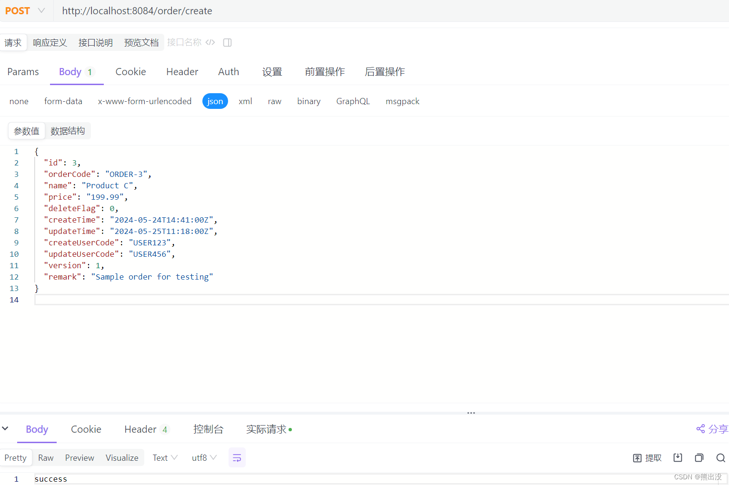Click empty line 14 in JSON editor
Image resolution: width=729 pixels, height=485 pixels.
click(x=381, y=300)
